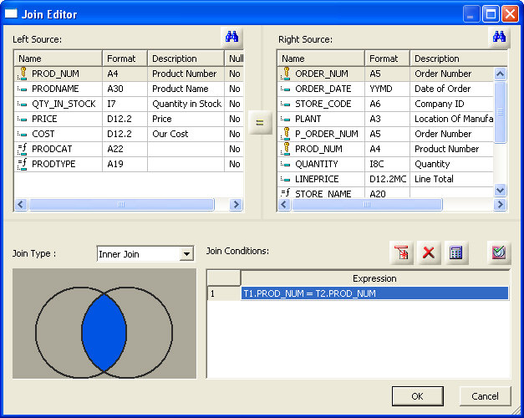Select STORE_CODE in Right Source
The height and width of the screenshot is (418, 524).
coord(323,104)
